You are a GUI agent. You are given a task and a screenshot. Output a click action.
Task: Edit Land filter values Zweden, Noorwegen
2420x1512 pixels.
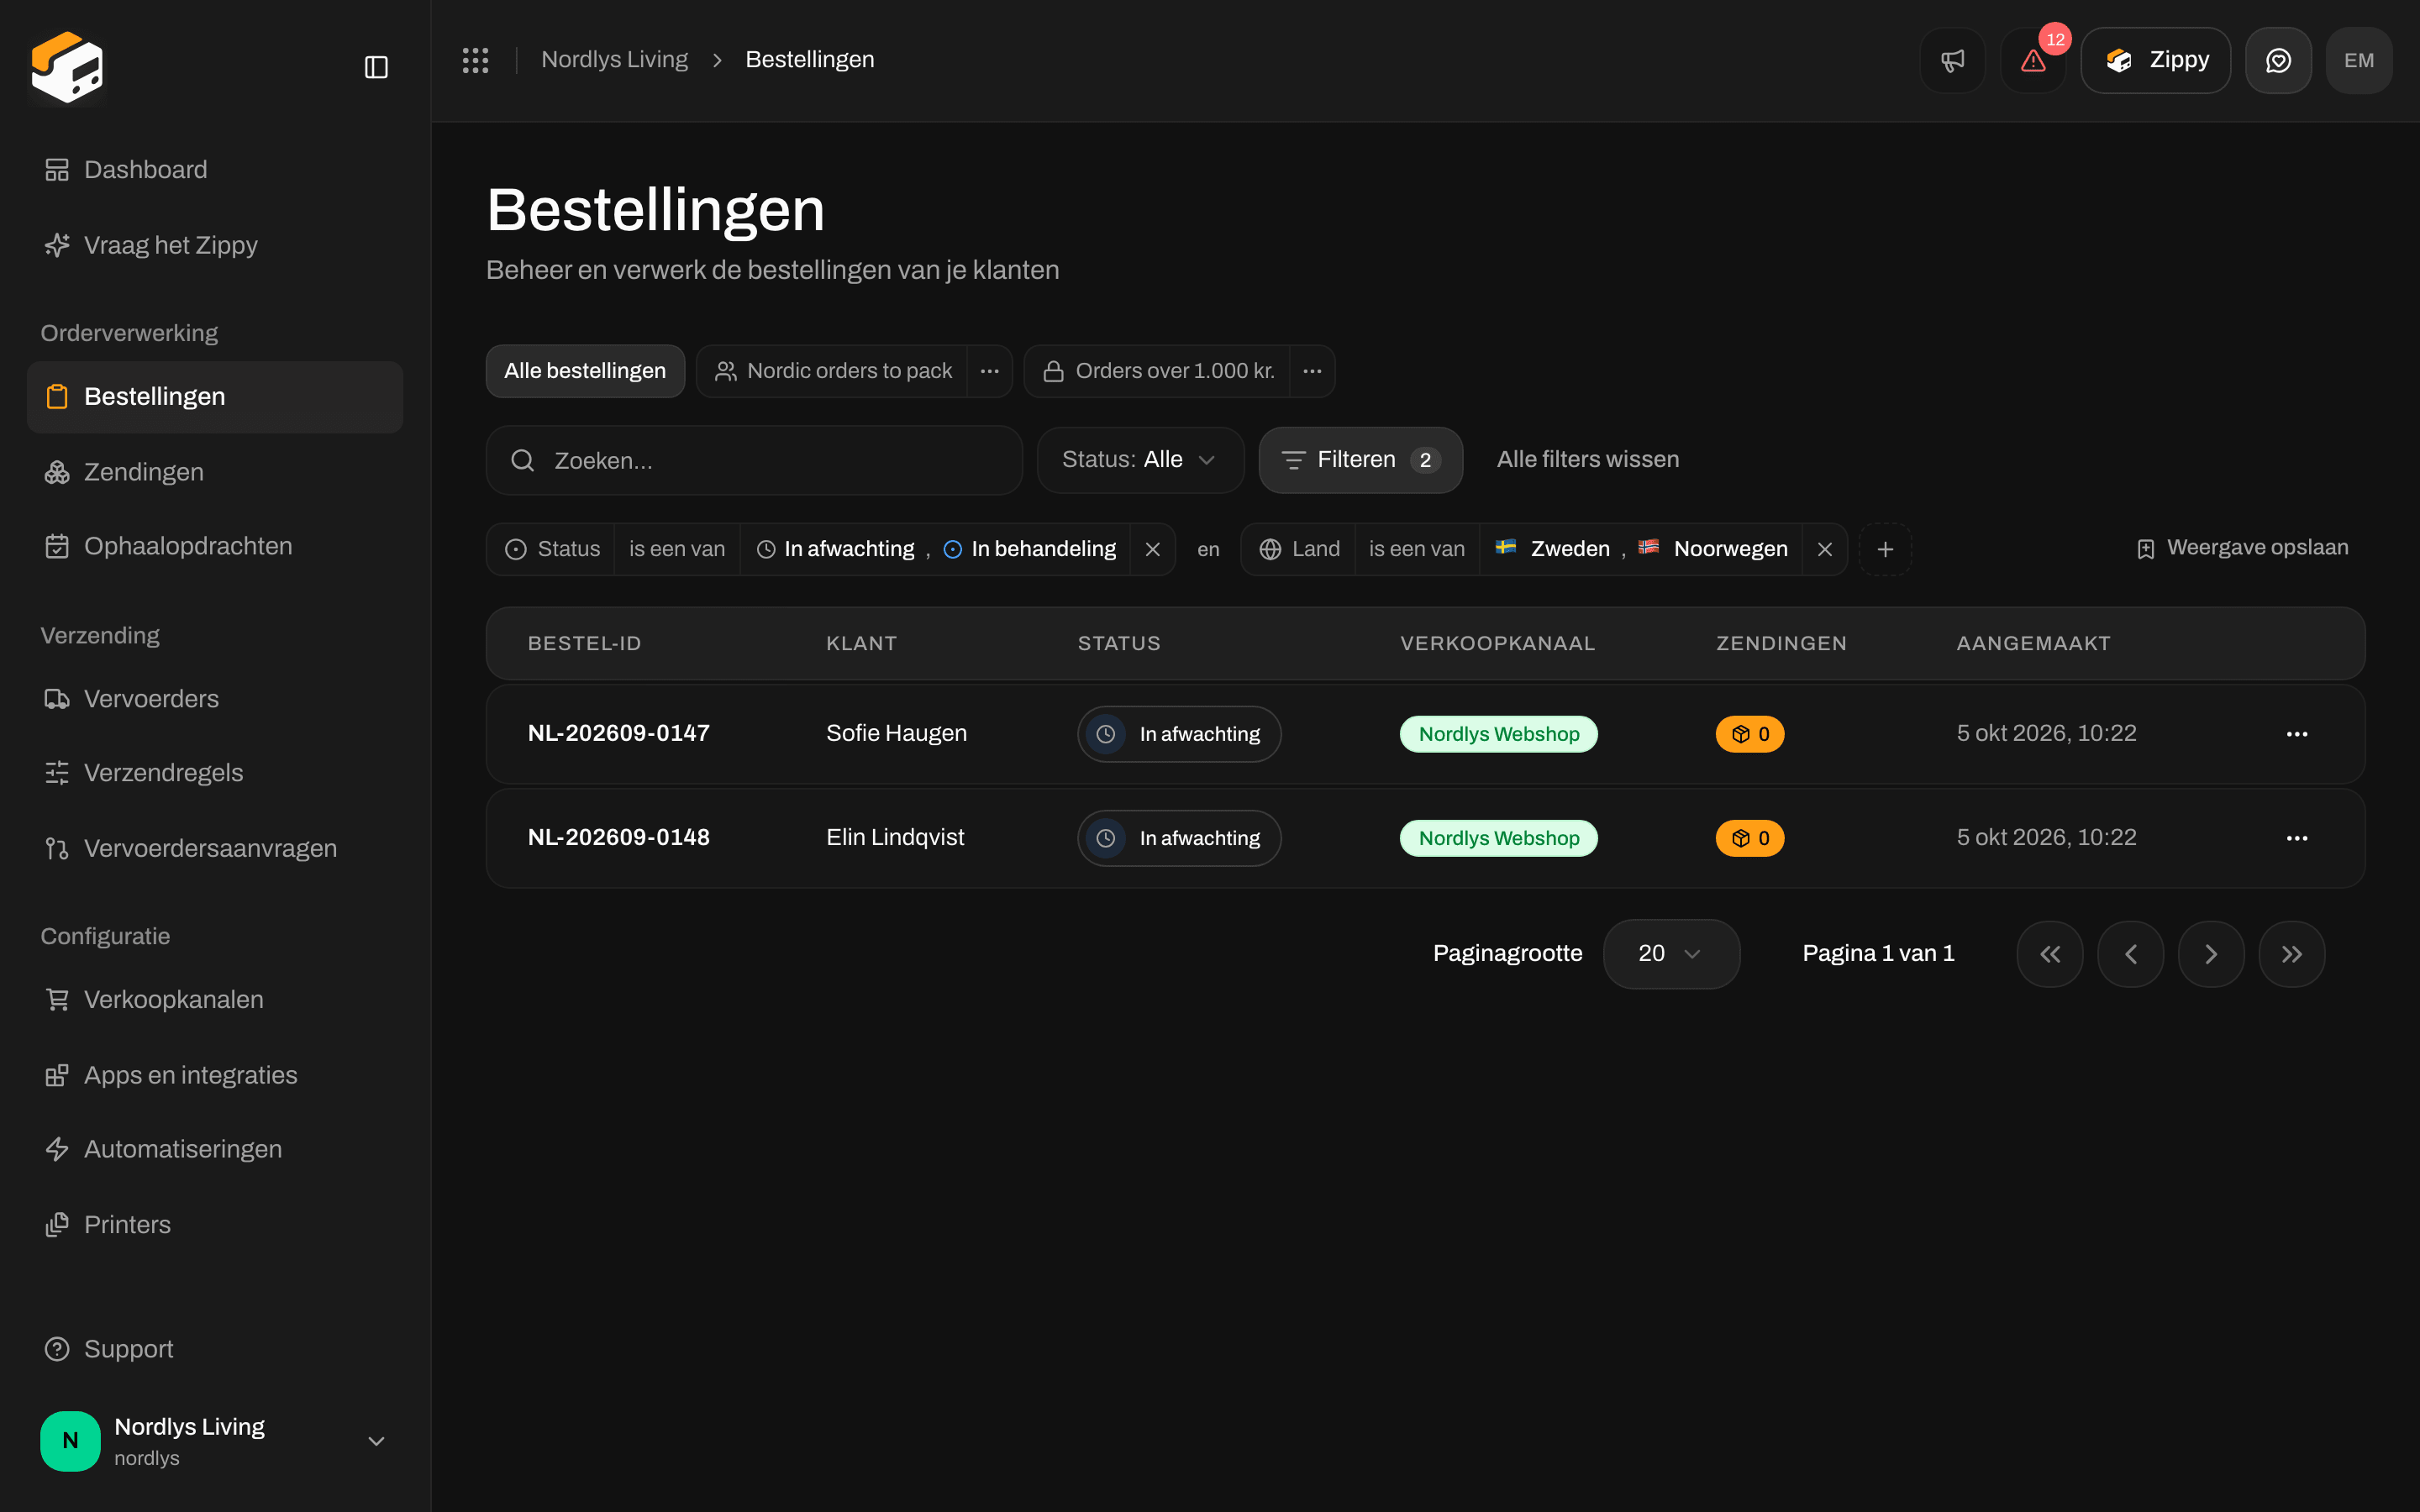(1641, 549)
